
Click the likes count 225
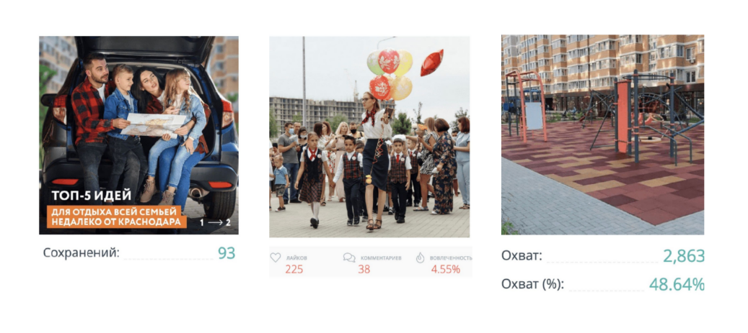tap(294, 269)
